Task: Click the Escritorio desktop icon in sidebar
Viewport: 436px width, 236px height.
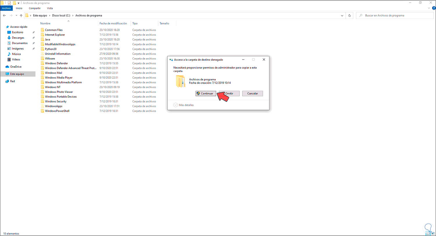Action: pos(9,32)
